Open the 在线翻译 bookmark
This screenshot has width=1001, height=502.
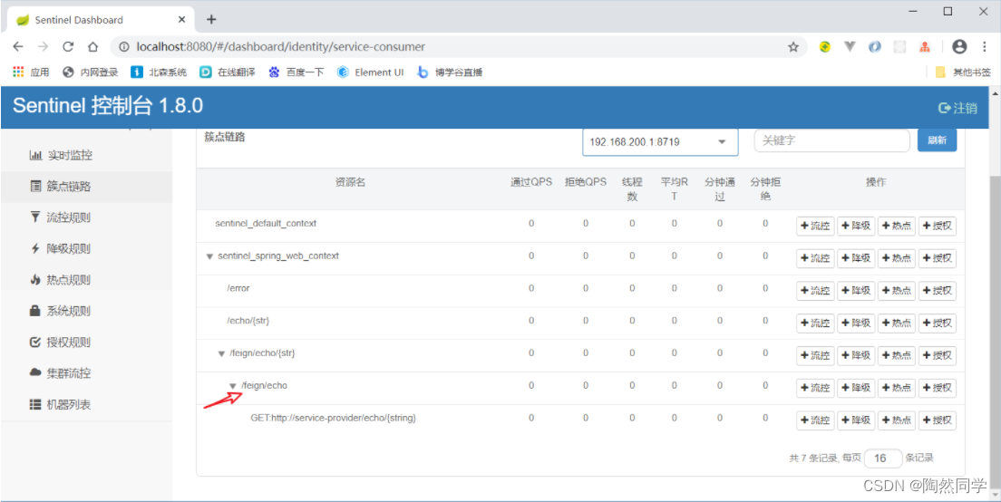[x=228, y=72]
